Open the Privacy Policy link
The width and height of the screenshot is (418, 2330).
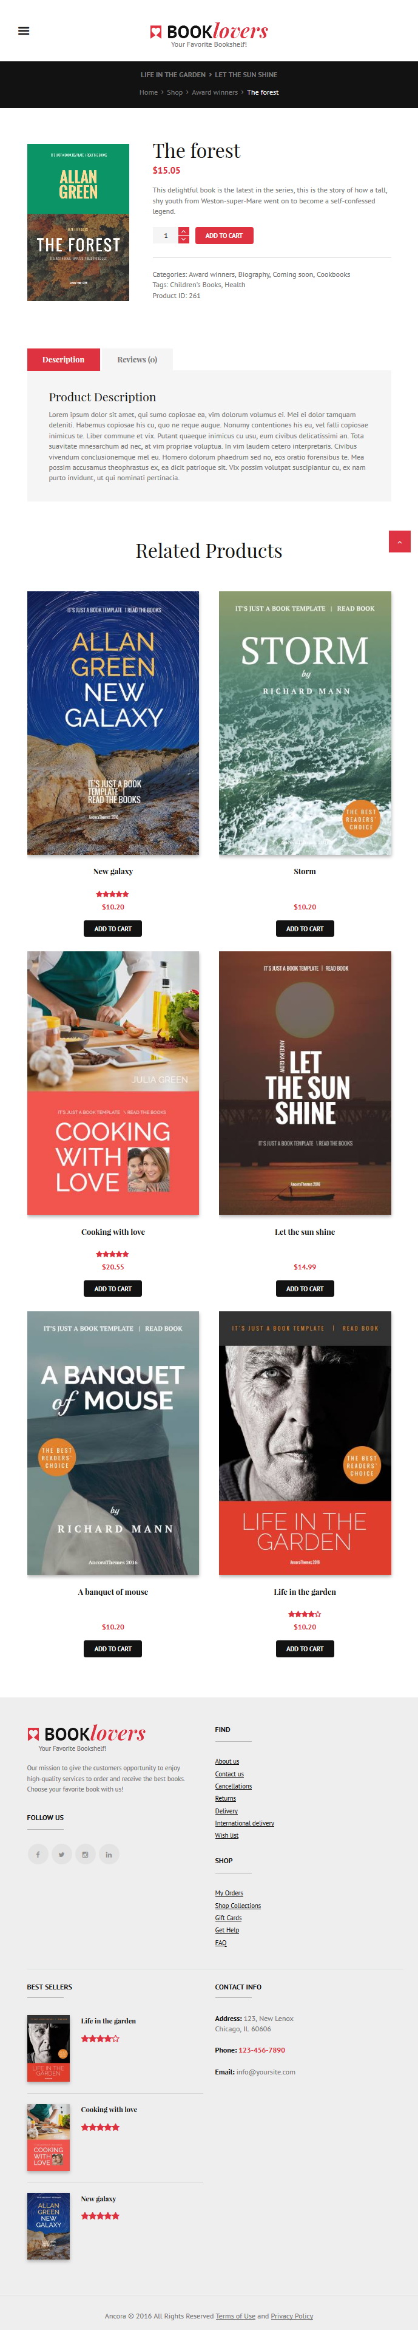[x=292, y=2317]
